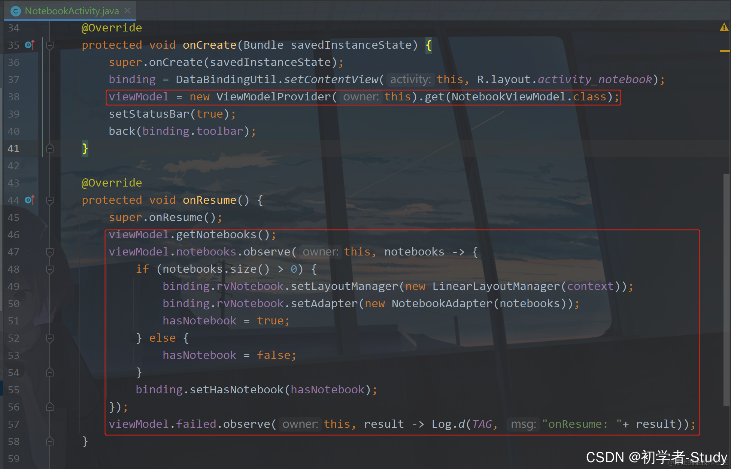This screenshot has height=469, width=731.
Task: Click the yellow warning stripe mark in scrollbar
Action: click(724, 51)
